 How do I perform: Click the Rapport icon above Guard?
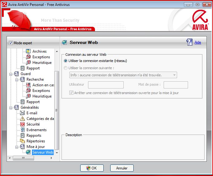[22, 68]
